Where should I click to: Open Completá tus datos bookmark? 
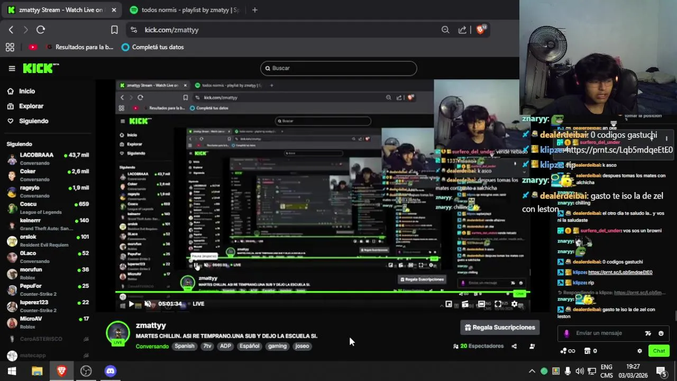152,47
